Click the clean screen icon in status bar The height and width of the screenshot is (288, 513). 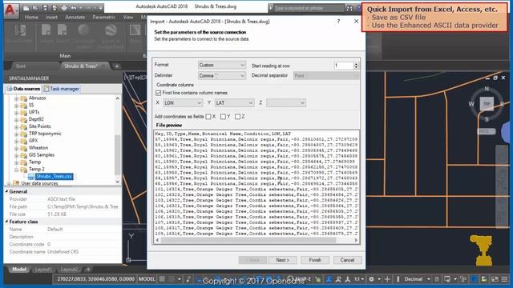point(495,279)
